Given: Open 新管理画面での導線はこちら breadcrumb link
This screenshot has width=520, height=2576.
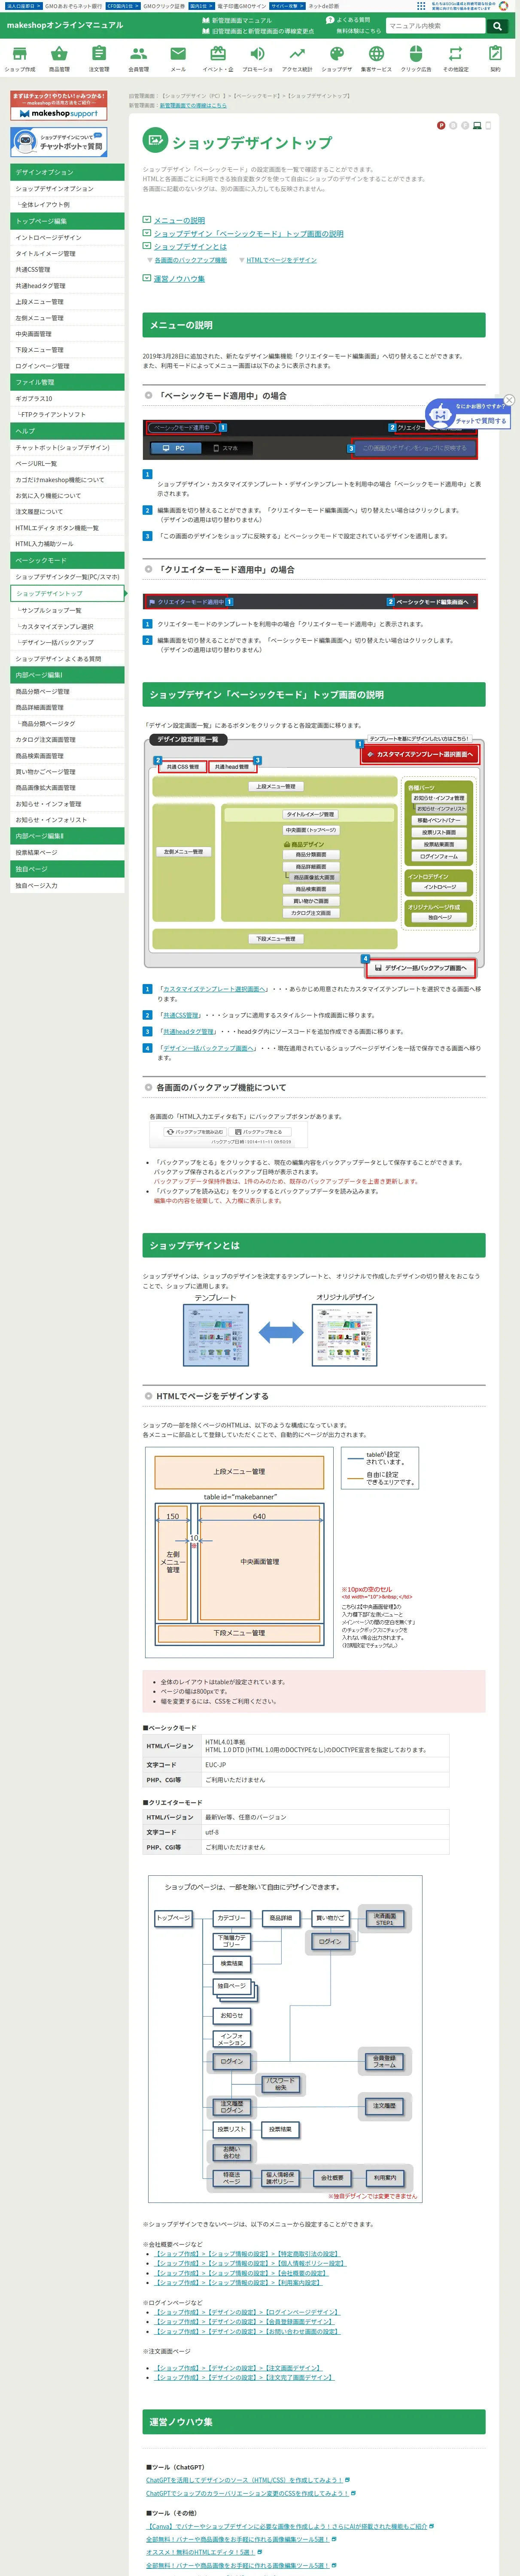Looking at the screenshot, I should [x=192, y=105].
